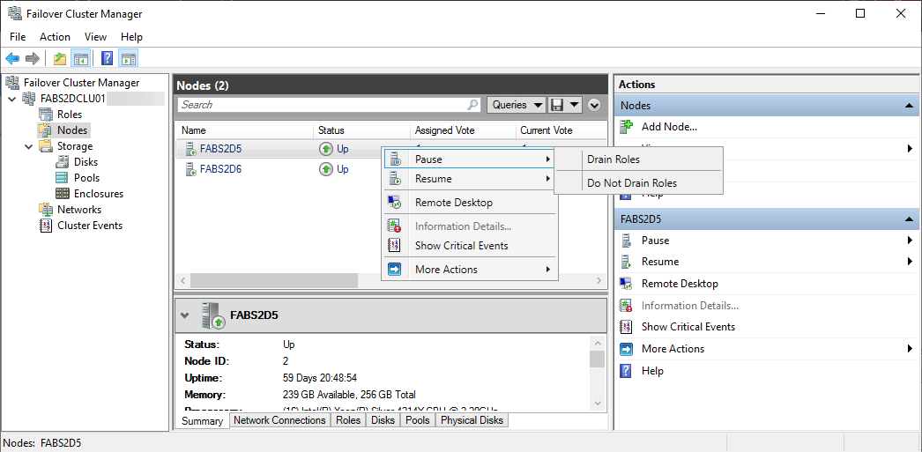
Task: Click the Back arrow toolbar icon
Action: click(x=12, y=58)
